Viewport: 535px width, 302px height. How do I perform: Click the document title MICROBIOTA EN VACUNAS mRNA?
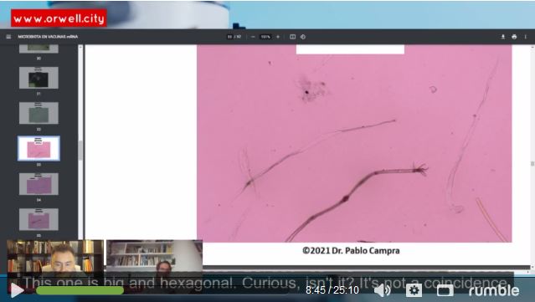(x=48, y=37)
